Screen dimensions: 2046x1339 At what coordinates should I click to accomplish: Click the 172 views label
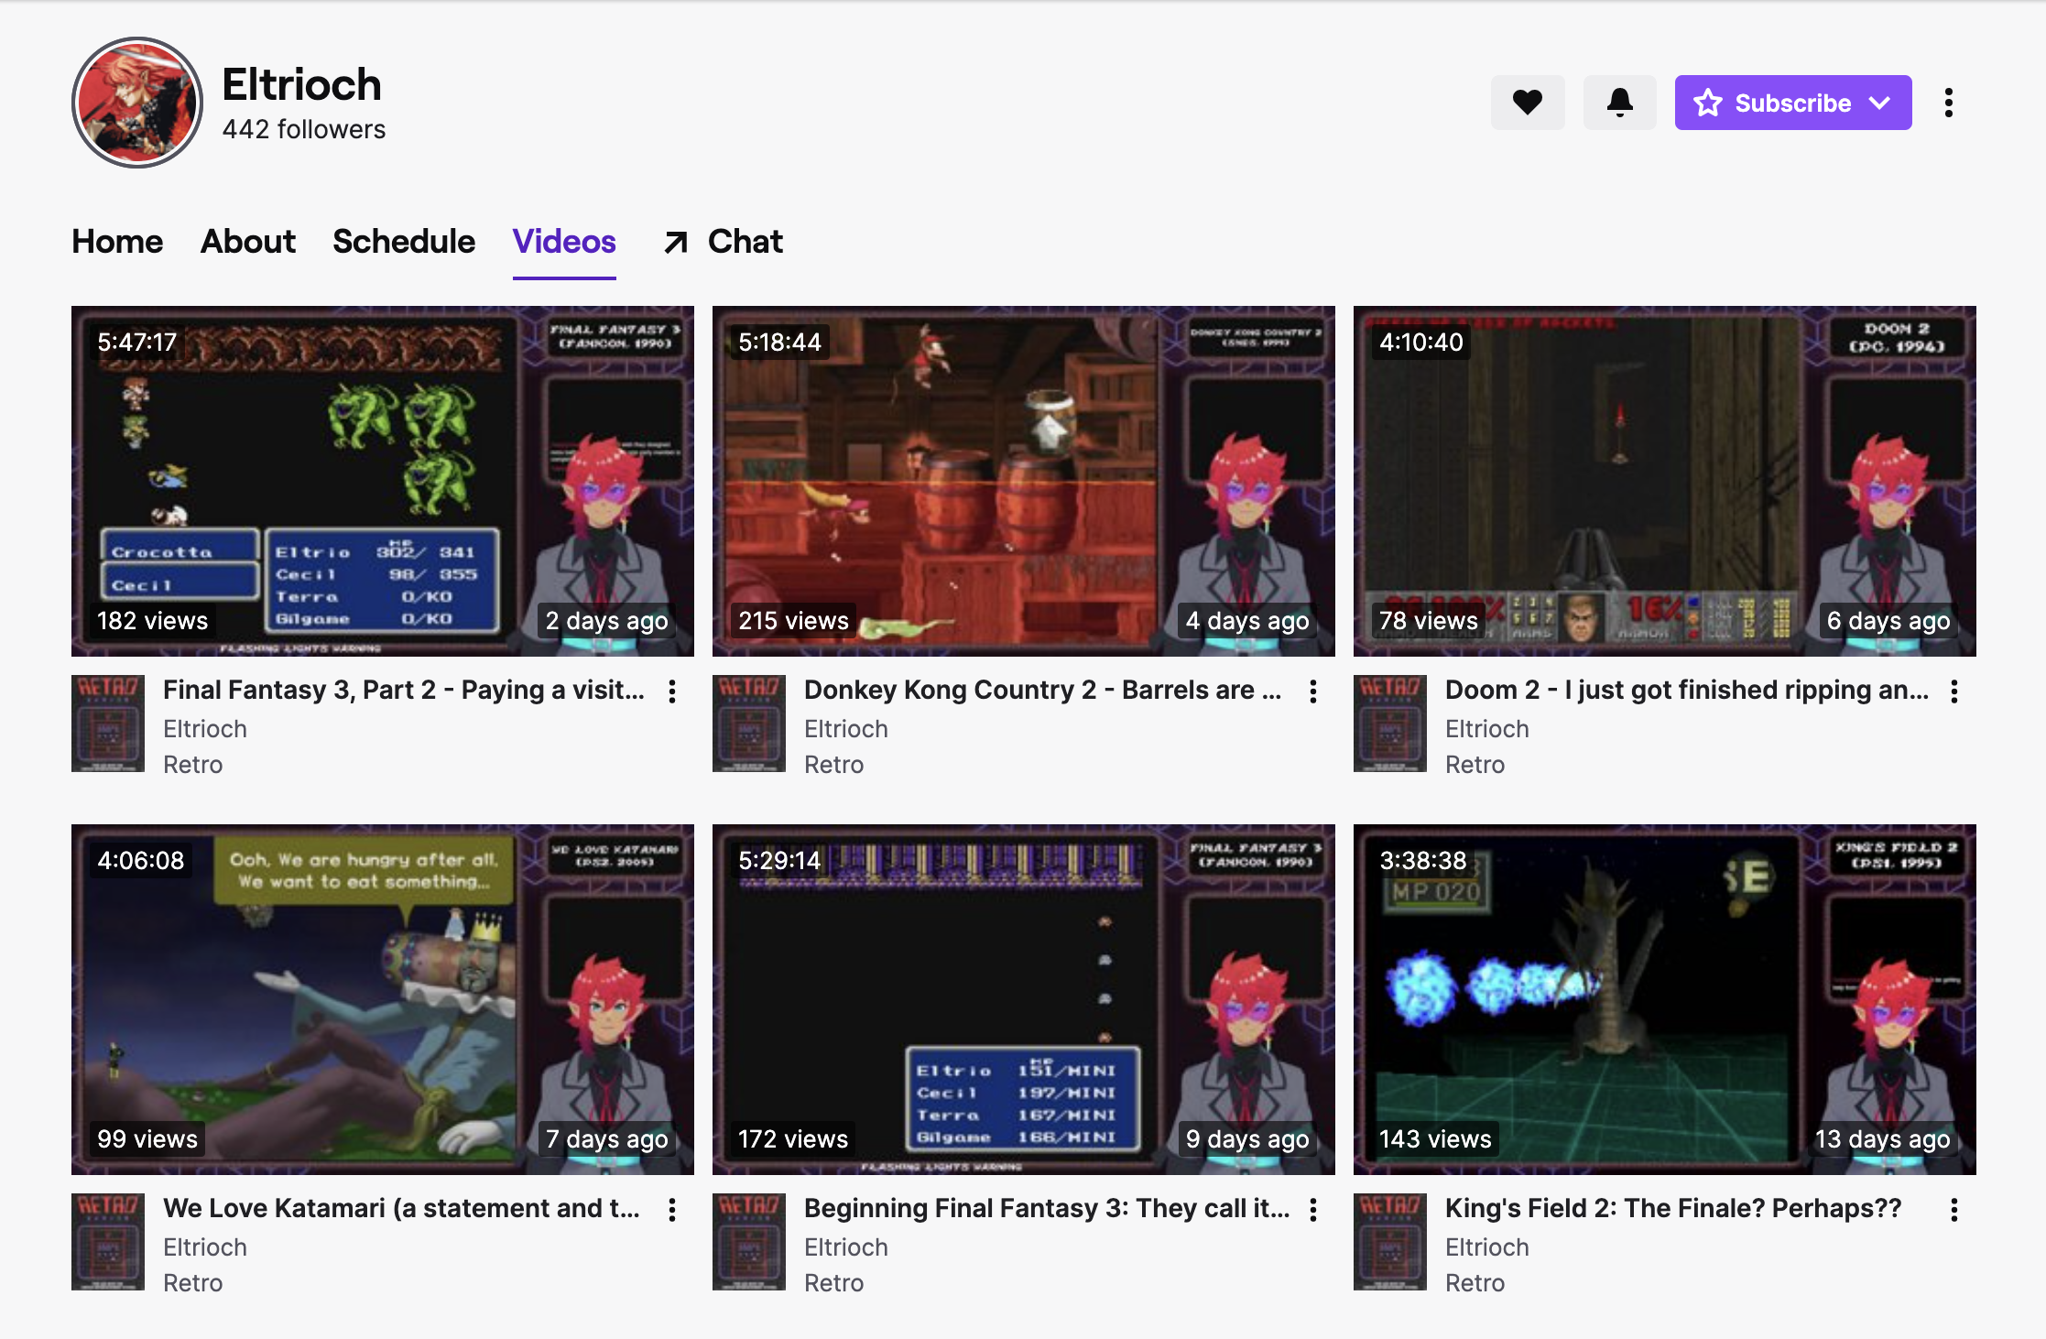tap(793, 1139)
